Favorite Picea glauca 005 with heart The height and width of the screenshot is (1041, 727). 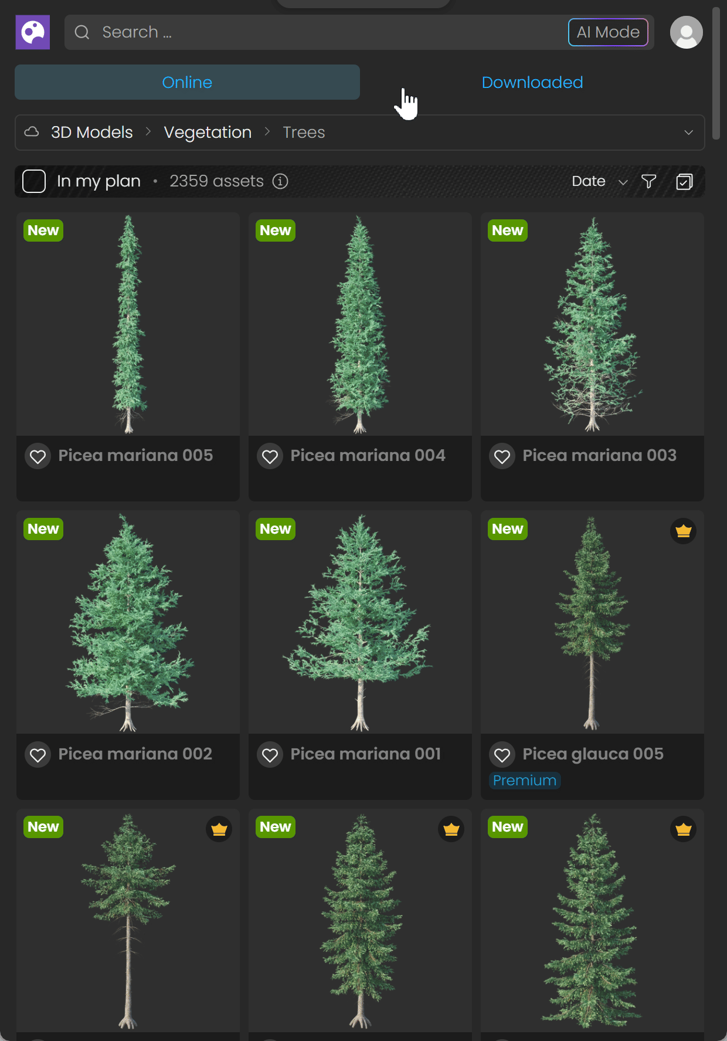pyautogui.click(x=502, y=755)
